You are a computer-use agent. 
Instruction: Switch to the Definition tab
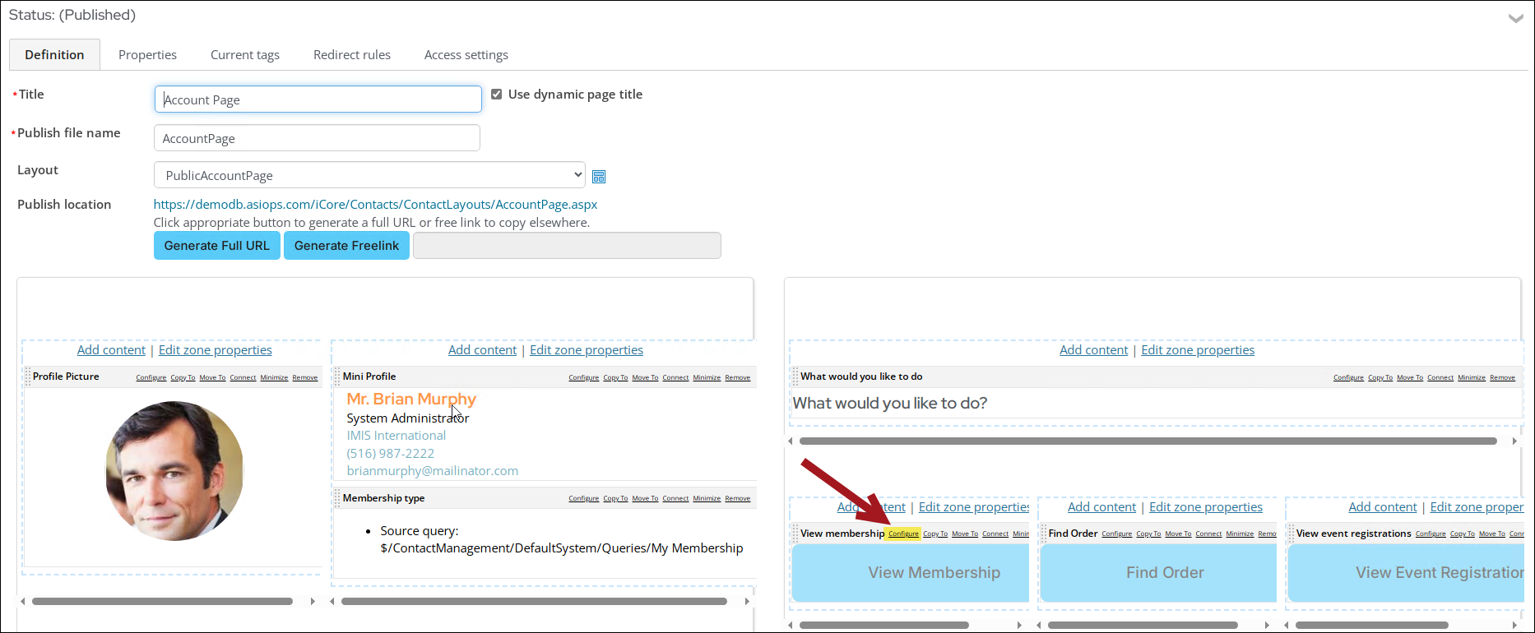[x=54, y=54]
